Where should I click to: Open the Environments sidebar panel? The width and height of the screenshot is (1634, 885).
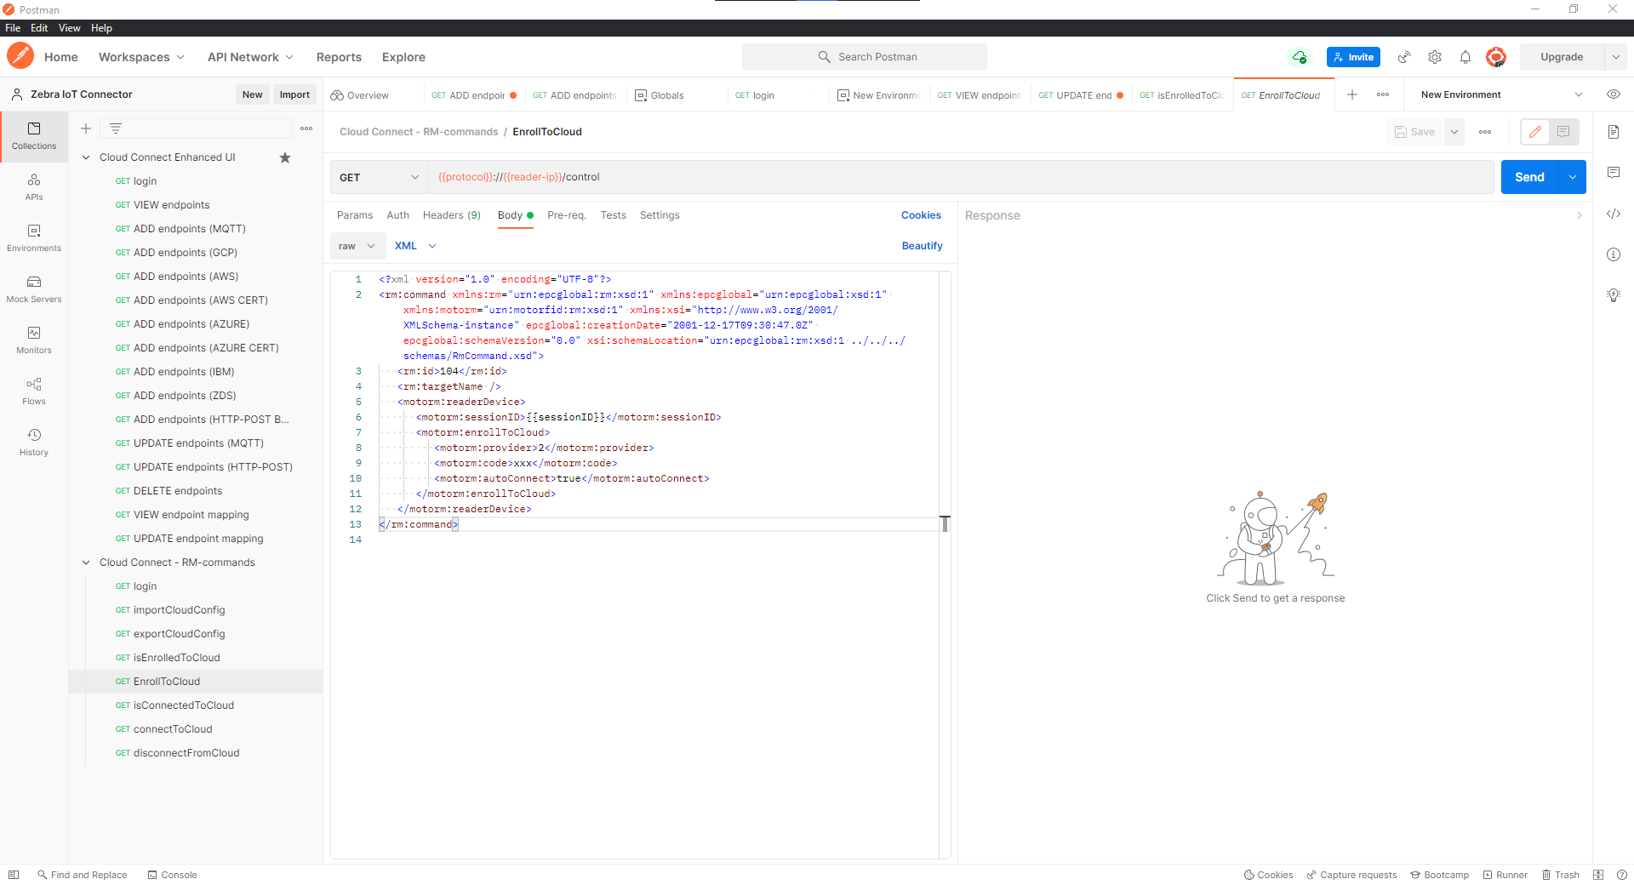[x=34, y=237]
